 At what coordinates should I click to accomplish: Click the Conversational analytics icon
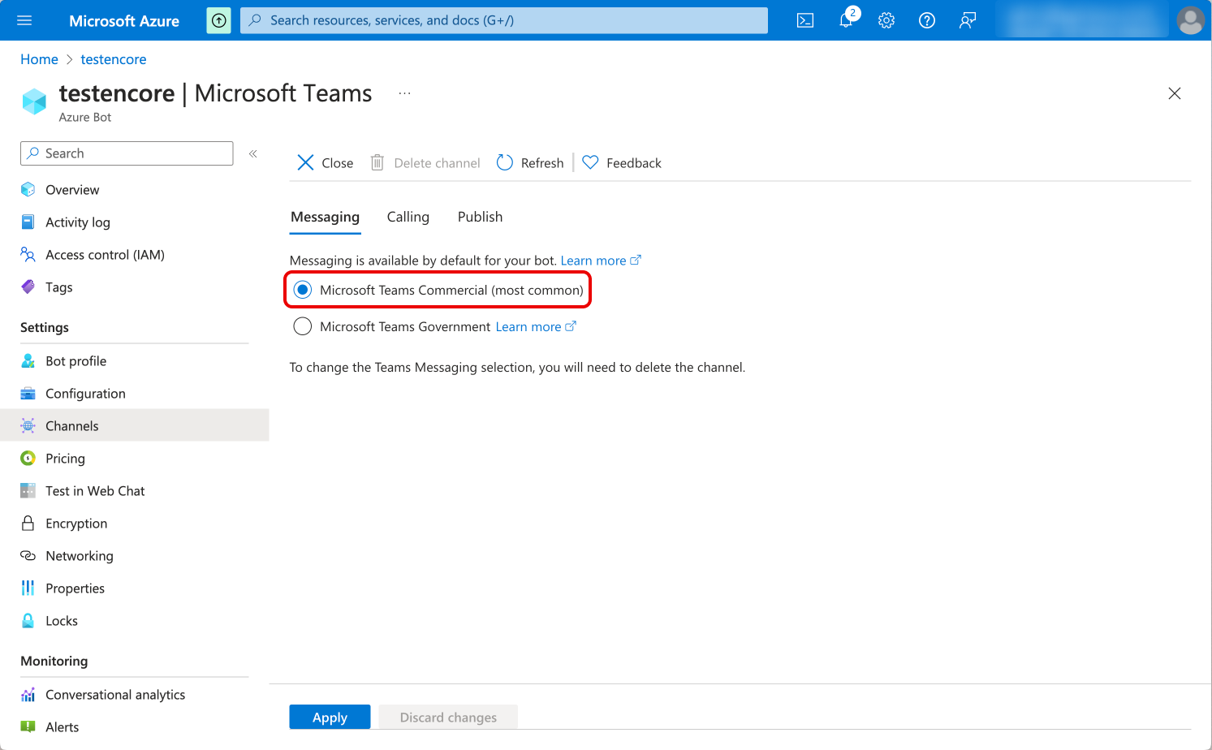point(28,694)
